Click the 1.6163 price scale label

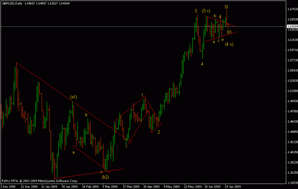[293, 40]
